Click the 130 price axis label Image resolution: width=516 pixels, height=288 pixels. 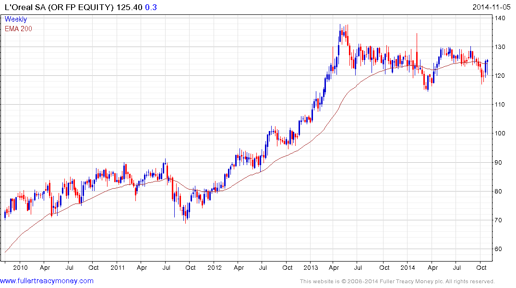(500, 47)
